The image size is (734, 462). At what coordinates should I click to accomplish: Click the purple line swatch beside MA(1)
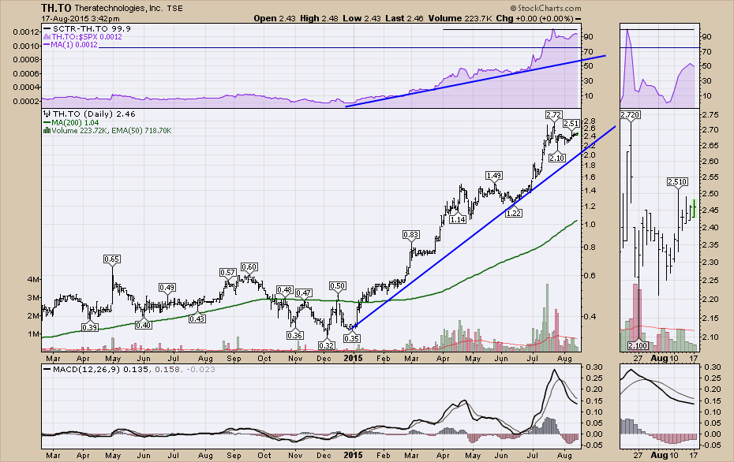(47, 44)
